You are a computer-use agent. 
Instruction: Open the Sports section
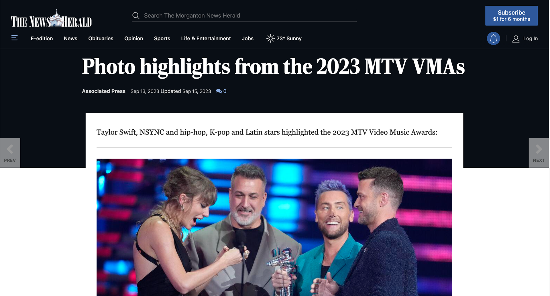coord(162,38)
